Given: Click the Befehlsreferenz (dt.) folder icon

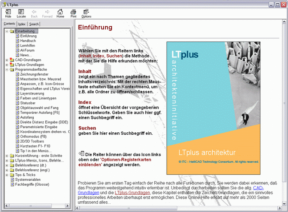Looking at the screenshot, I should [12, 165].
